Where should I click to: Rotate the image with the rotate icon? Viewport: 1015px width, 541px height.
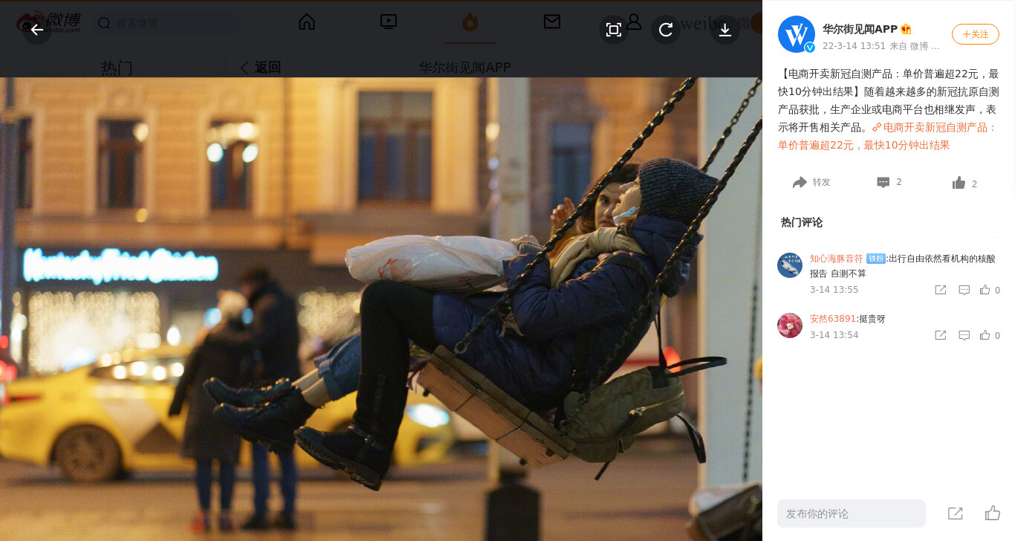pos(666,30)
